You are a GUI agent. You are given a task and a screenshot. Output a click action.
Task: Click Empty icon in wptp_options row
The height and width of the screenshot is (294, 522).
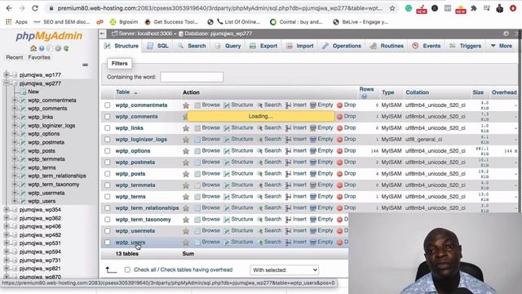coord(313,151)
